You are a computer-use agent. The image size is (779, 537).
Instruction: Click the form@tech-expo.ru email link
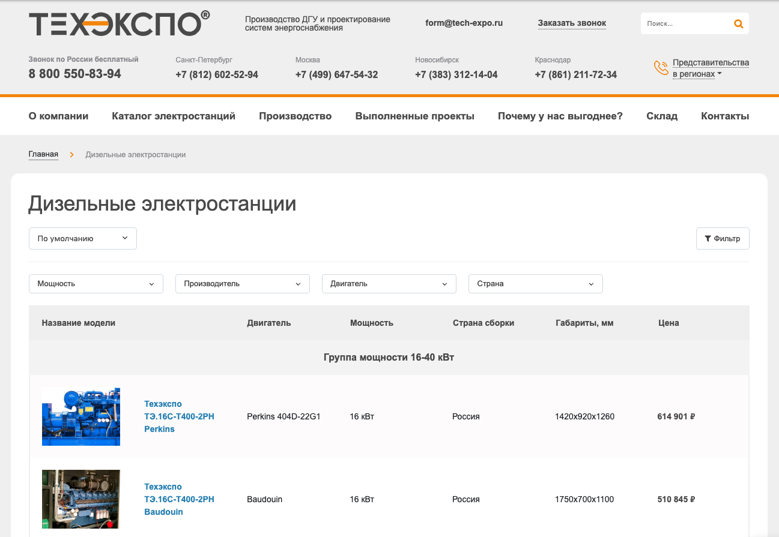click(x=464, y=23)
